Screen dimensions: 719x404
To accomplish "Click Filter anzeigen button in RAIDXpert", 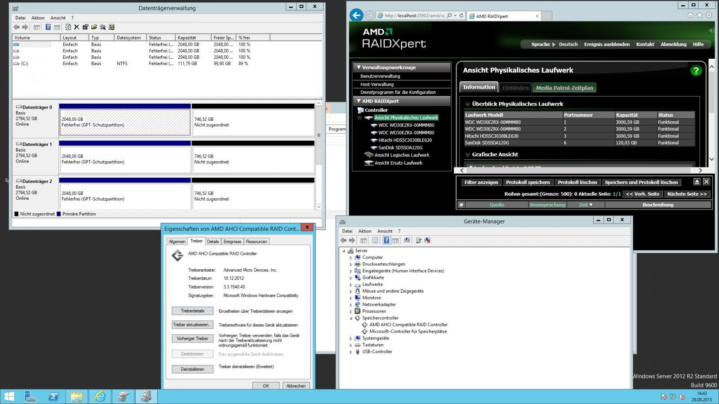I will click(481, 182).
